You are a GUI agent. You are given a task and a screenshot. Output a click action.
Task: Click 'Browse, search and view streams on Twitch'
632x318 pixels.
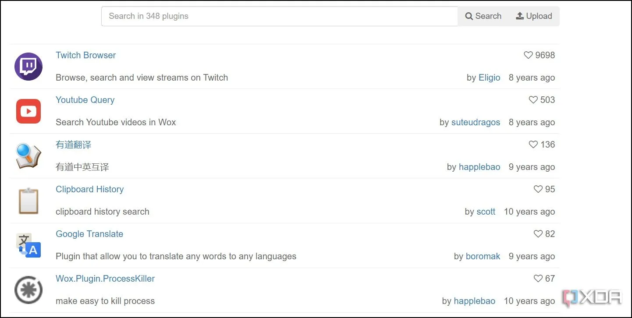[142, 78]
